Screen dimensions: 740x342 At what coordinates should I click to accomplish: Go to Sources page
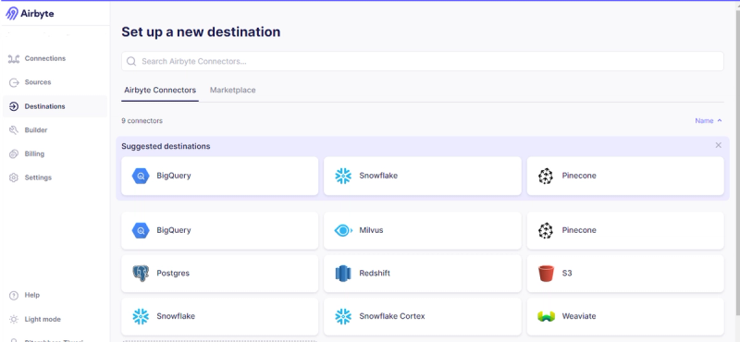(x=55, y=82)
